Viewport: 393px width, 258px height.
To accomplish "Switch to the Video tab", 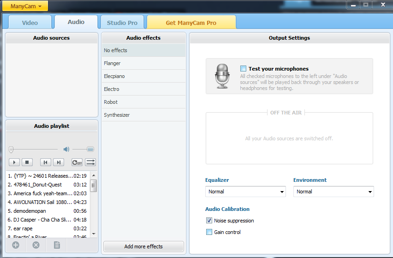I will pyautogui.click(x=30, y=23).
